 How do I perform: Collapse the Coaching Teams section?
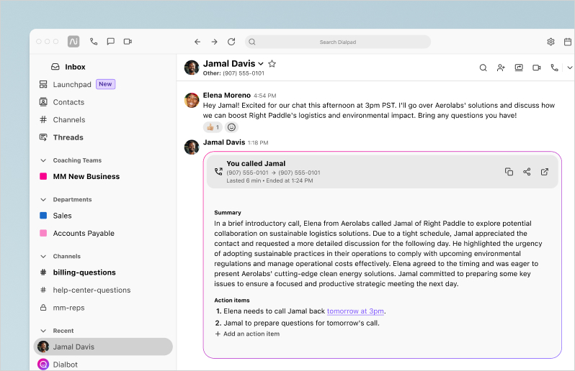(43, 160)
